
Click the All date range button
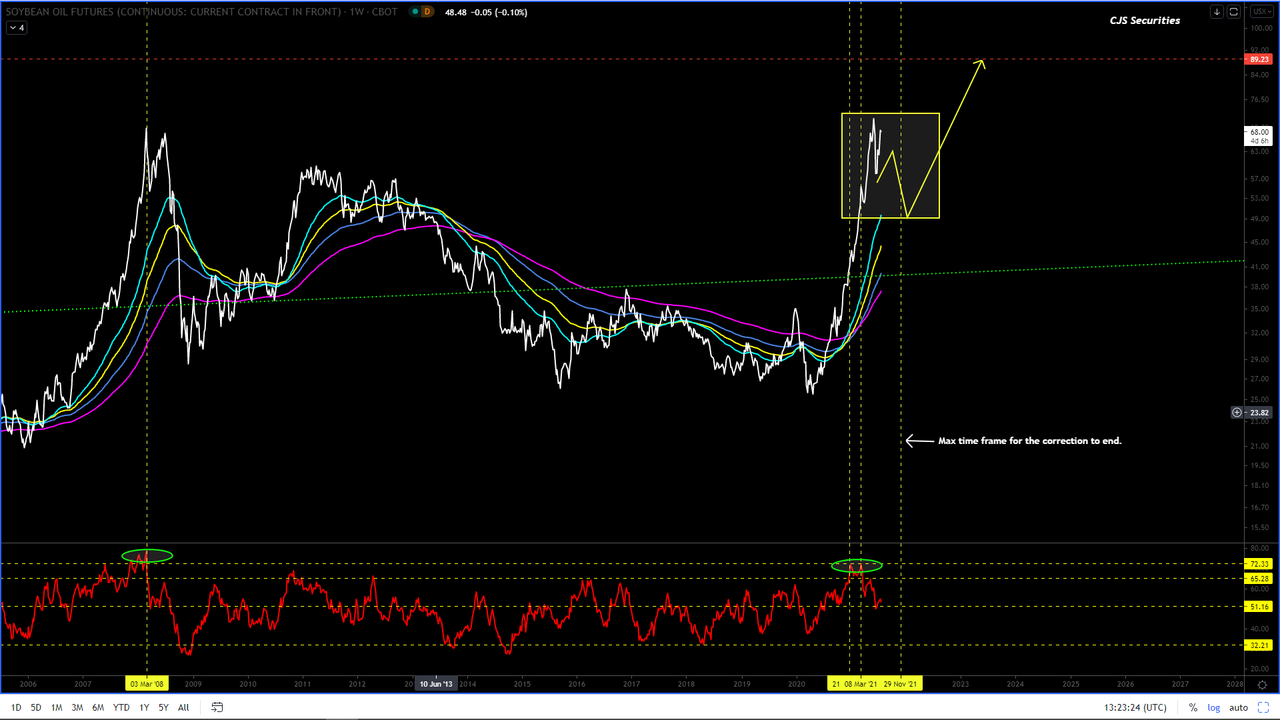pyautogui.click(x=183, y=707)
